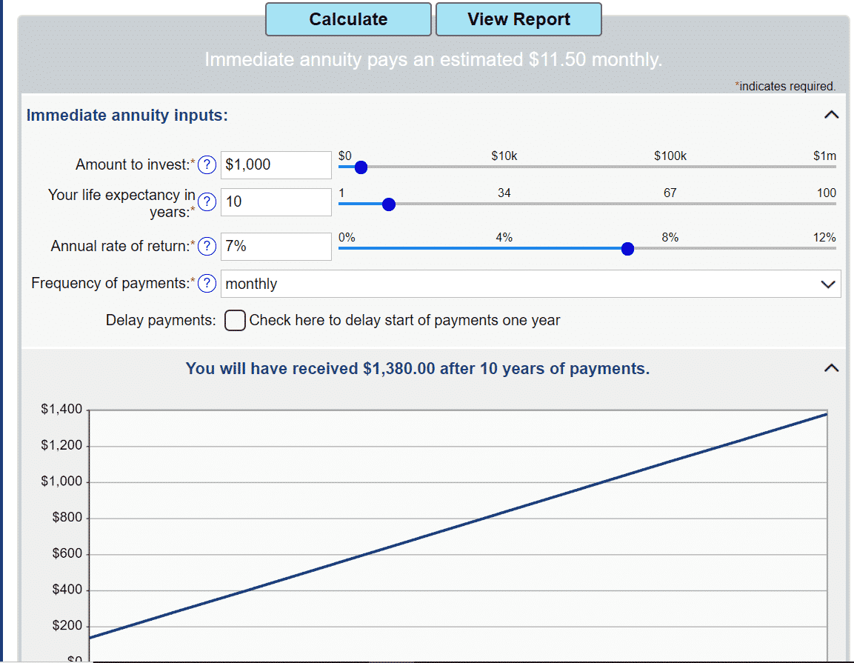854x663 pixels.
Task: Click the life expectancy slider handle
Action: (388, 204)
